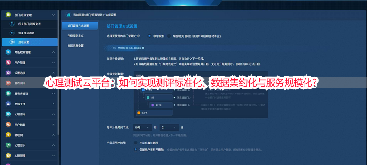Collapse the 部门/班级管理 chevron
367x165 pixels.
[53, 15]
